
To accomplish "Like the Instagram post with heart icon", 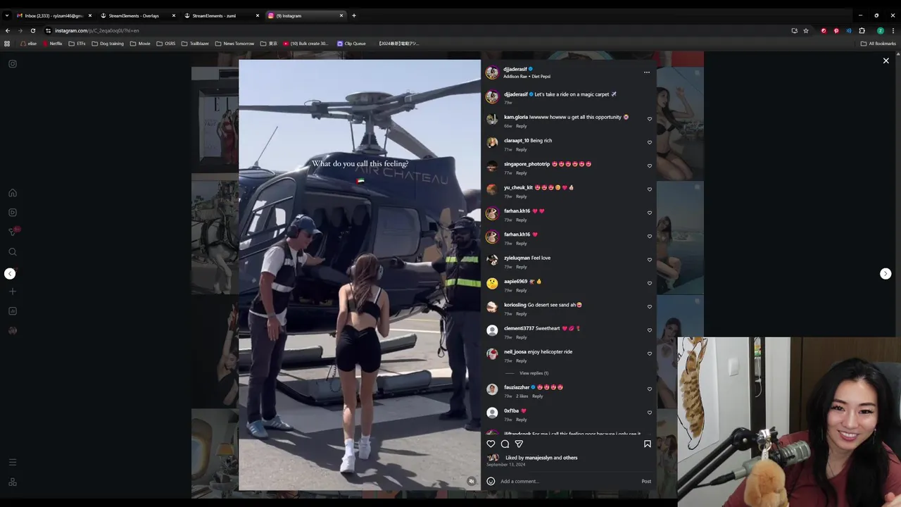I will [x=491, y=444].
